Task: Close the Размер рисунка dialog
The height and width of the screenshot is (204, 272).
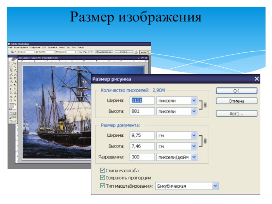Action: 257,79
